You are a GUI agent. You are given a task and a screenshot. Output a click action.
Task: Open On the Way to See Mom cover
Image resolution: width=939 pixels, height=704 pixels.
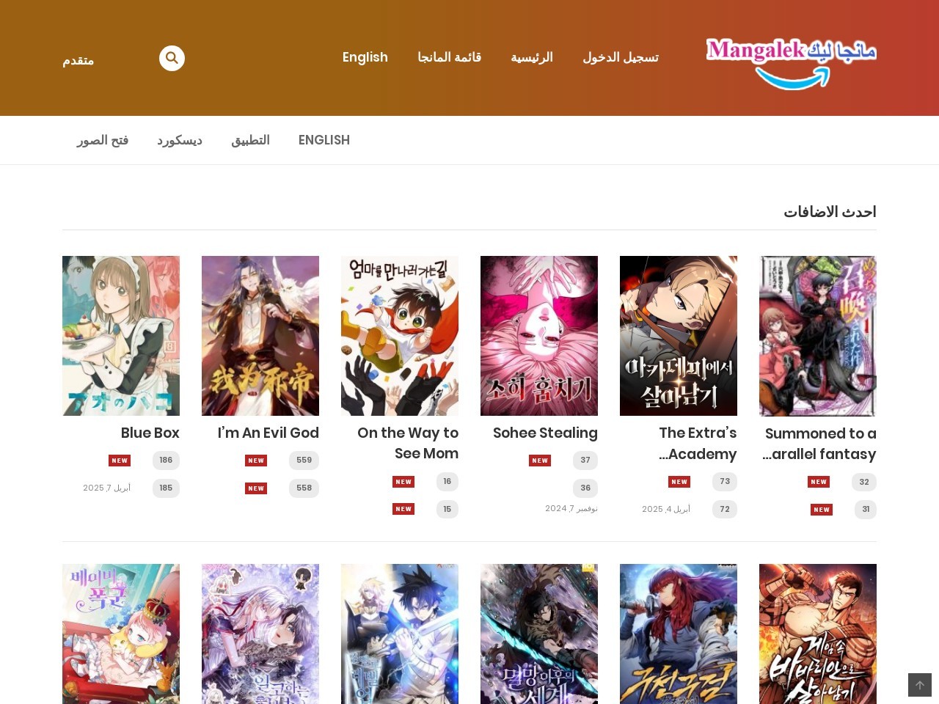coord(400,336)
